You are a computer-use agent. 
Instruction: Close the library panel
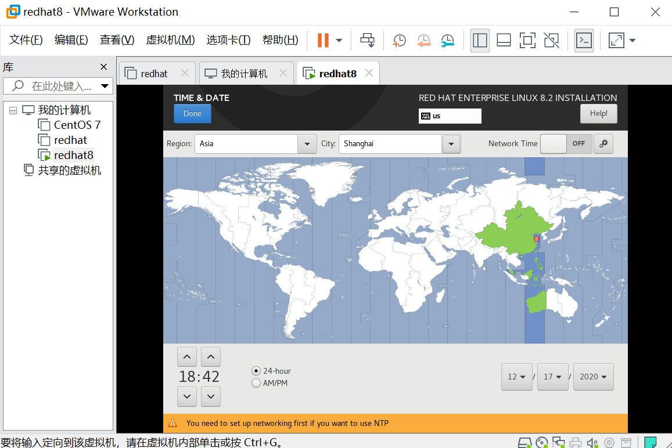click(103, 67)
